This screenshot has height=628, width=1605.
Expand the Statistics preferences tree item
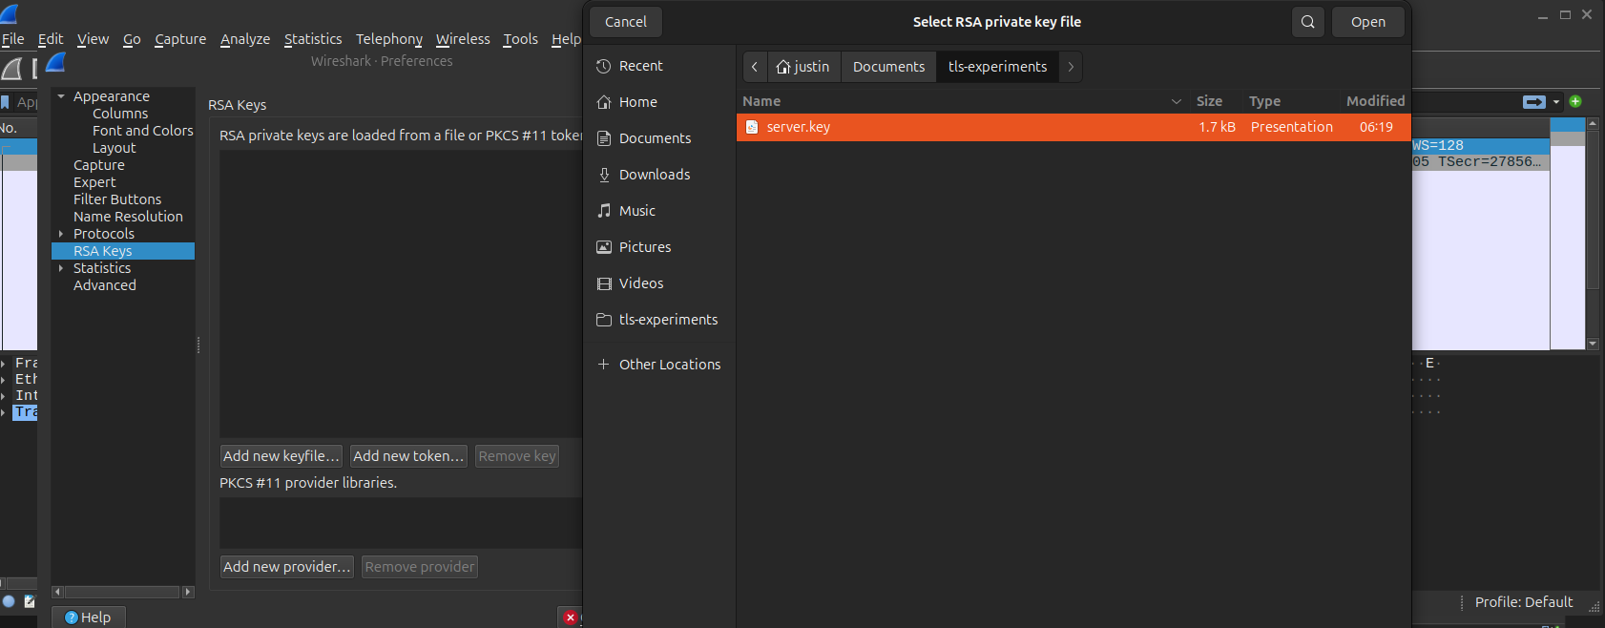tap(61, 268)
